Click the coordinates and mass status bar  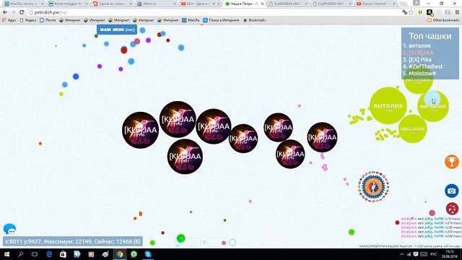[x=73, y=241]
